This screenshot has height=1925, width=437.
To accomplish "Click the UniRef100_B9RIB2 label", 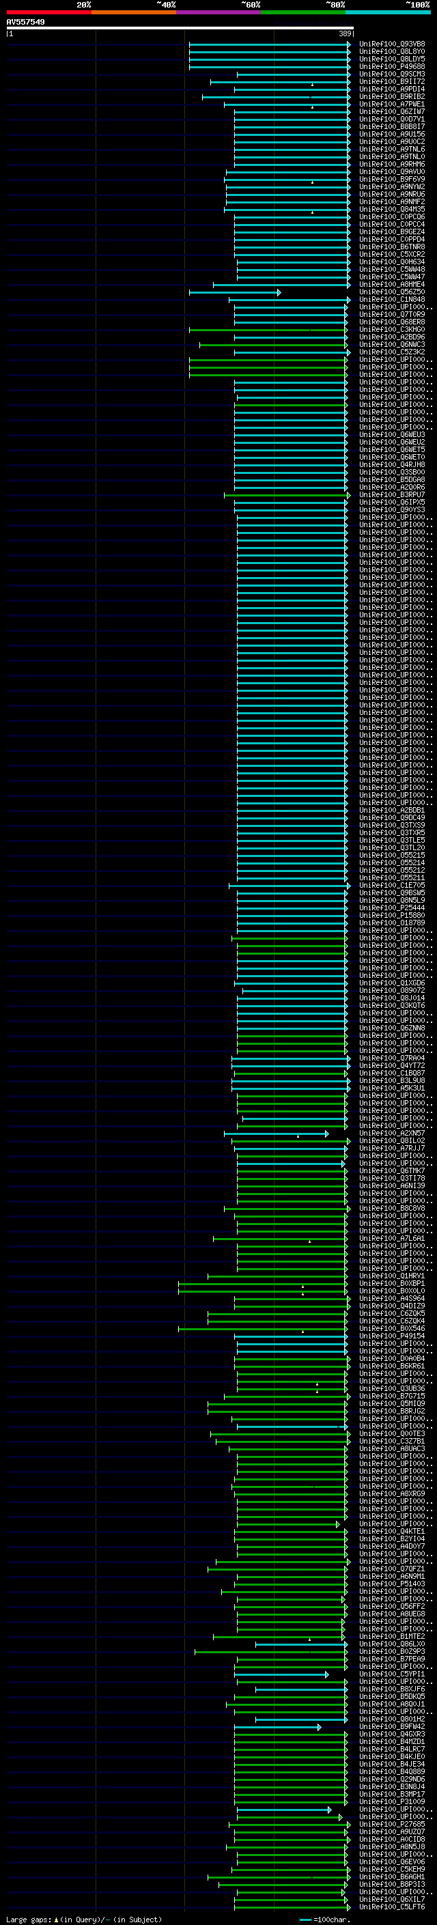I will [x=392, y=96].
